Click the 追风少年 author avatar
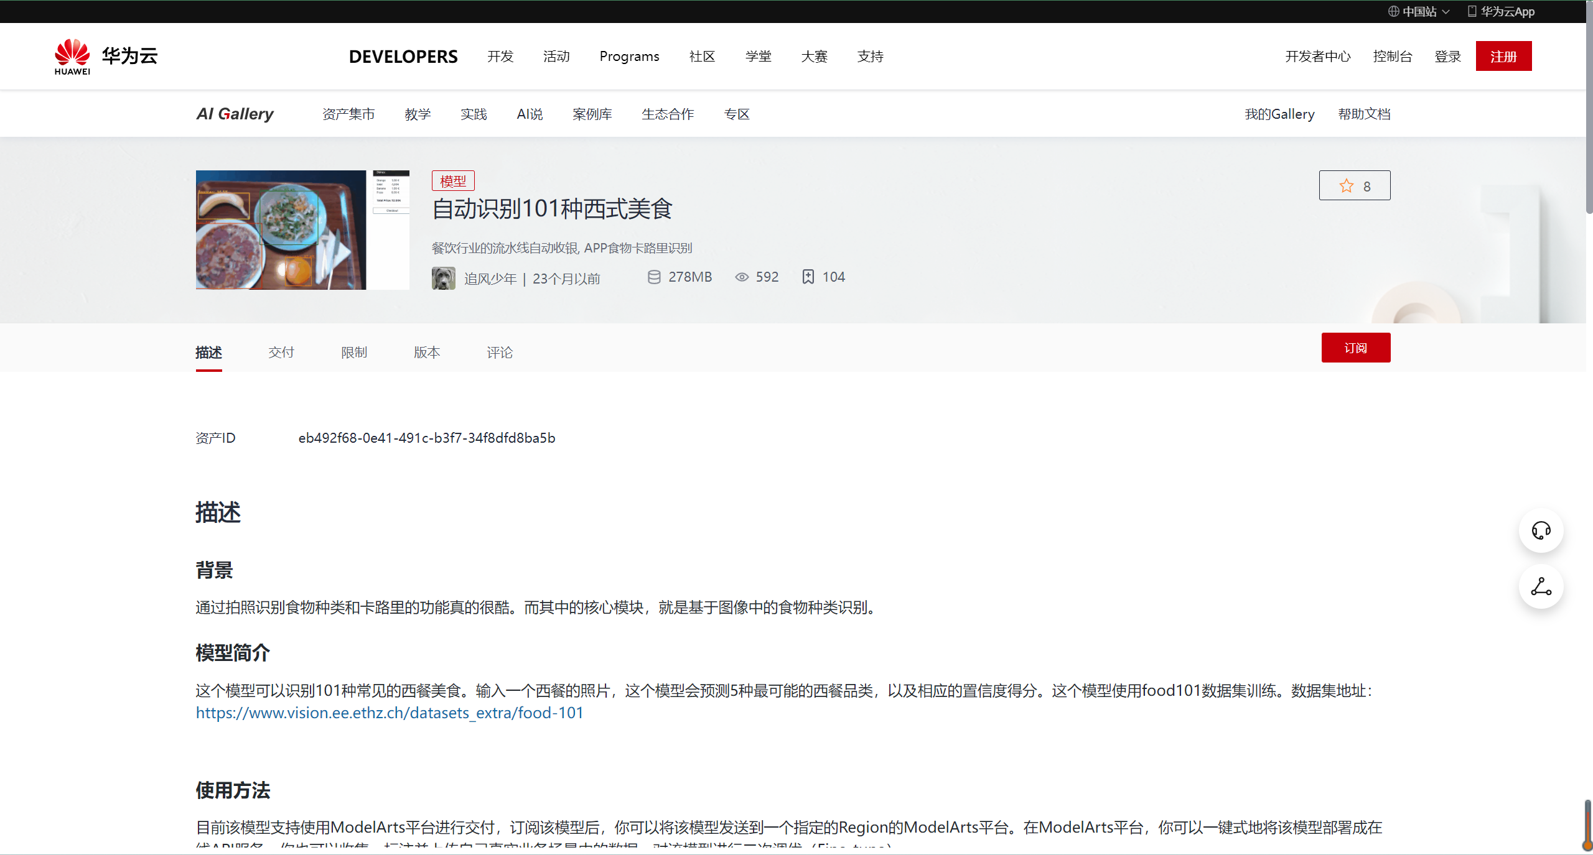The height and width of the screenshot is (855, 1593). [443, 278]
